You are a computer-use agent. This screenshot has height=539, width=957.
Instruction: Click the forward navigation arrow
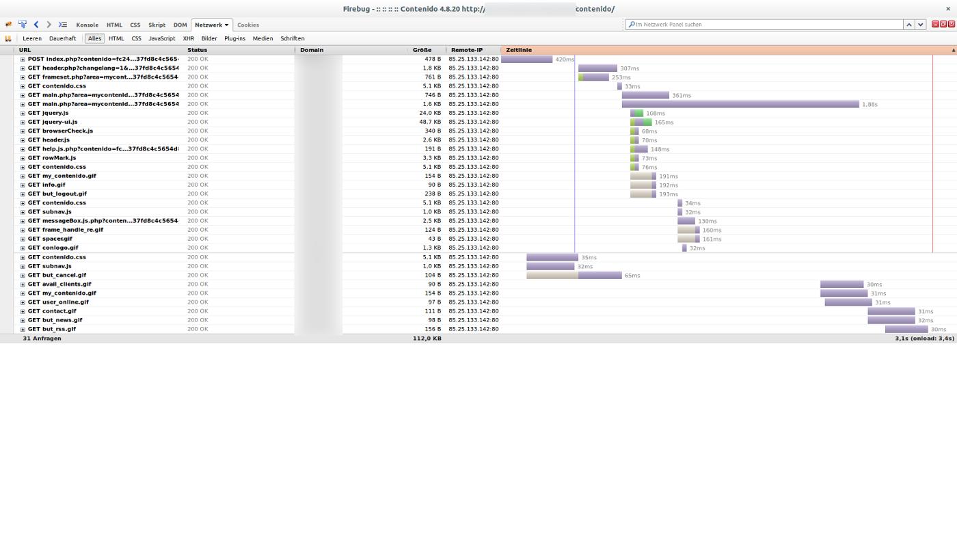point(49,25)
